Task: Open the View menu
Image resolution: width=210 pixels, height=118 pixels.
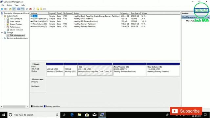Action: [16, 5]
